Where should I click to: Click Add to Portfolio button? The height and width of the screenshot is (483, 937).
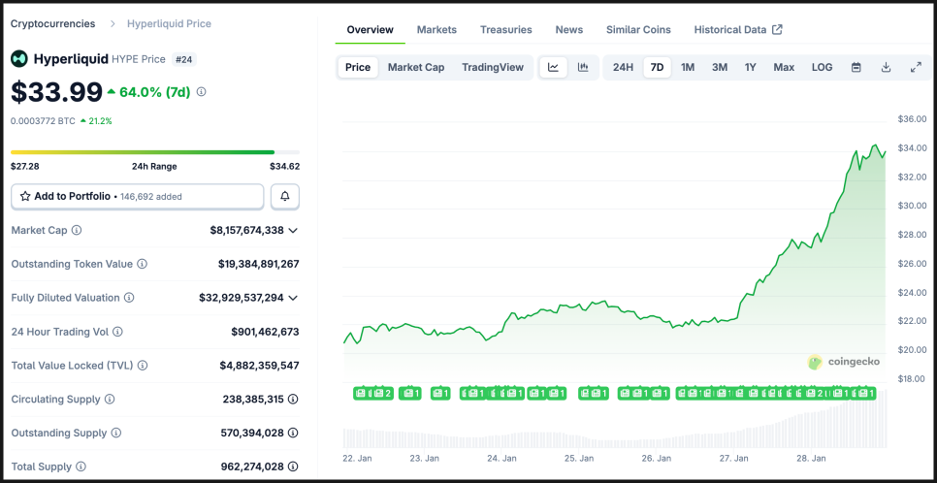pos(137,196)
